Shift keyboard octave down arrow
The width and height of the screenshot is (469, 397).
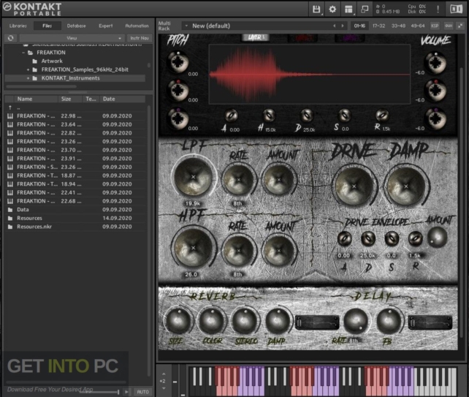click(164, 388)
